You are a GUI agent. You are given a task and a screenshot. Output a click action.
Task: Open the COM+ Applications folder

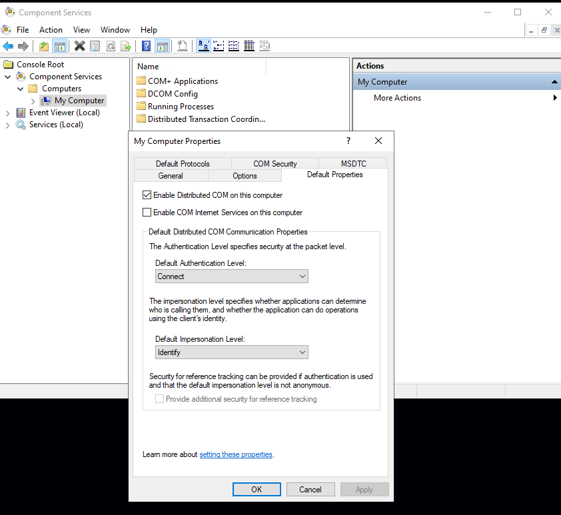point(177,81)
